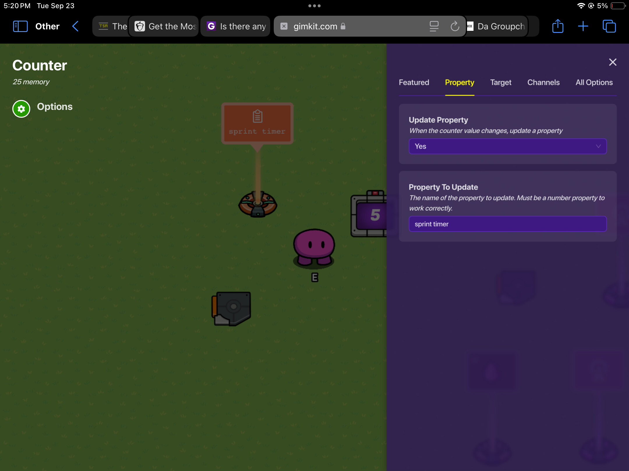This screenshot has width=629, height=471.
Task: Expand the Update Property Yes dropdown
Action: pos(507,146)
